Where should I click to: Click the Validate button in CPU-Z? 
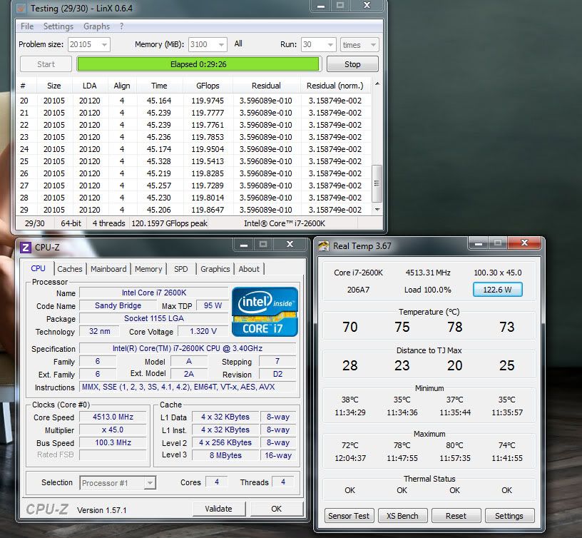pyautogui.click(x=219, y=509)
